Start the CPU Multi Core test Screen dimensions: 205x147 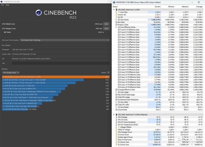click(x=106, y=24)
